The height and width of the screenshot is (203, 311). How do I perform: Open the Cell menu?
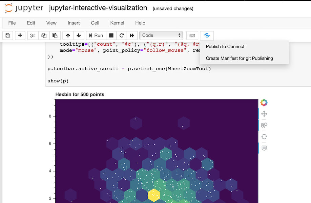coord(95,23)
